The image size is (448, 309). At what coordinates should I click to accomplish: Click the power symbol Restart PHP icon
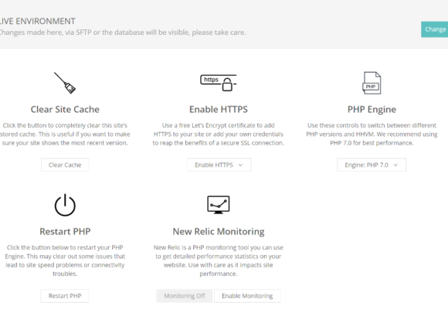click(x=65, y=205)
